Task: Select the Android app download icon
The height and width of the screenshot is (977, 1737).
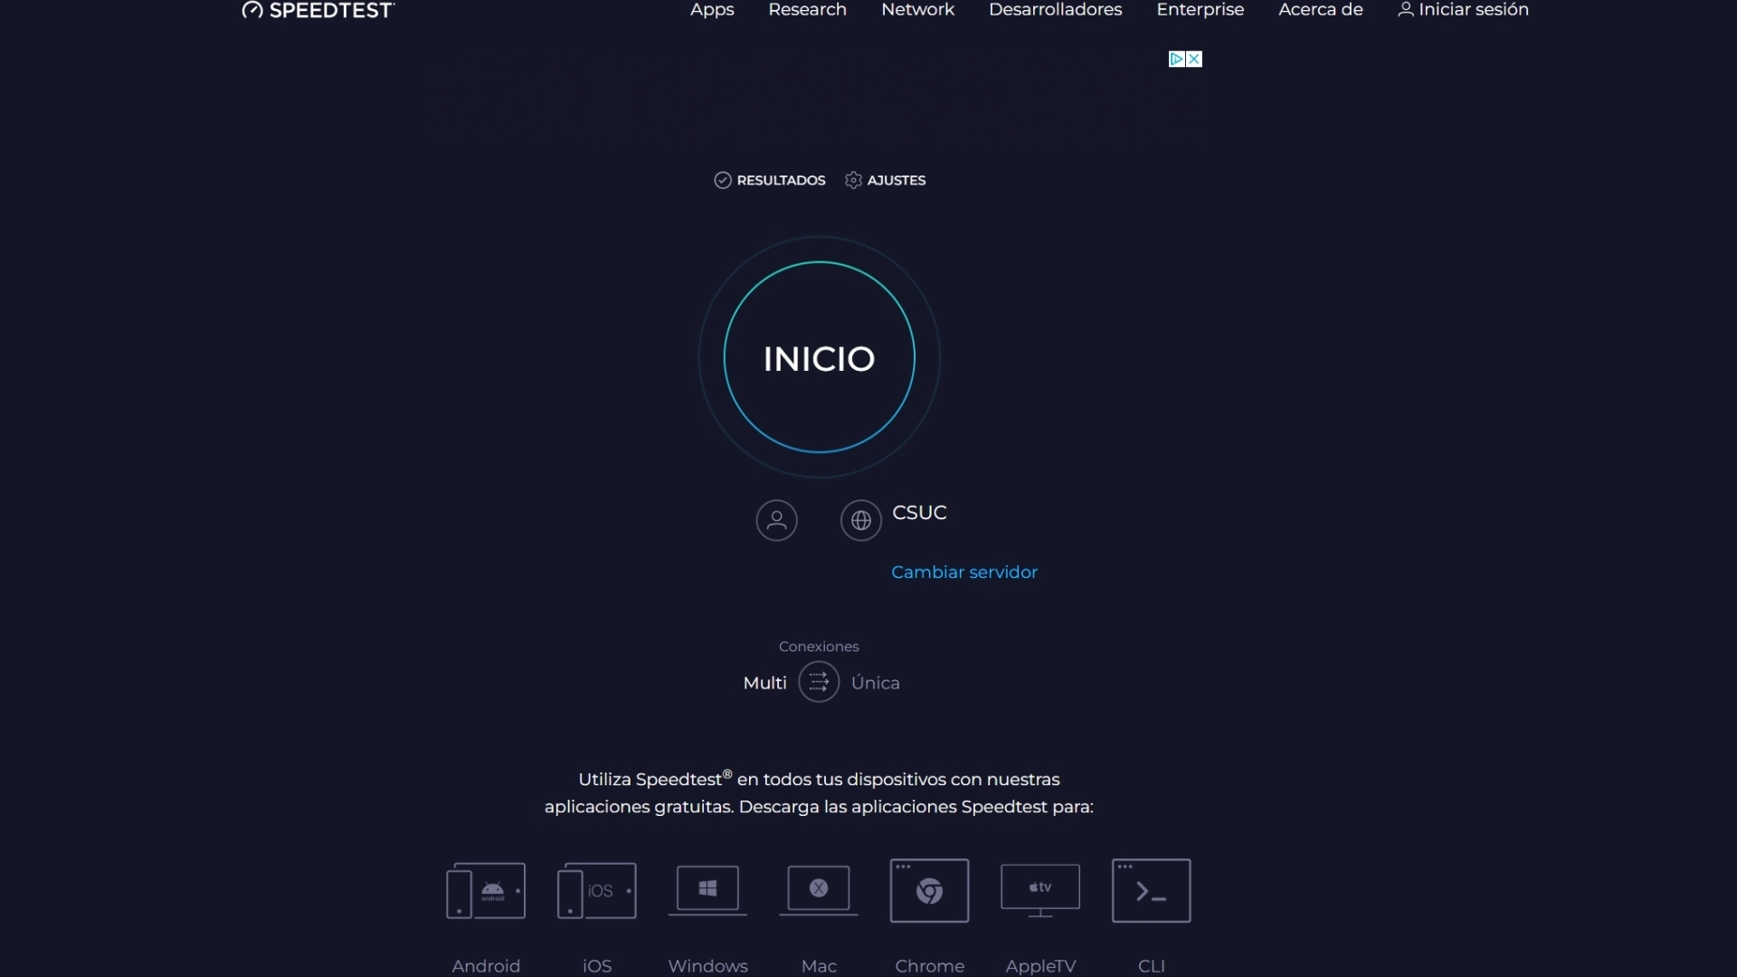Action: [486, 890]
